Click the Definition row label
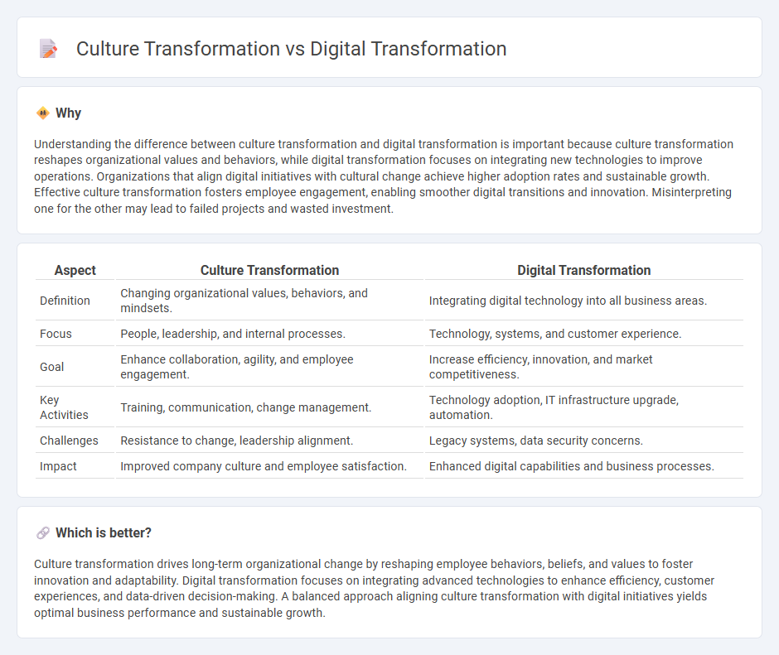779x655 pixels. [x=65, y=301]
